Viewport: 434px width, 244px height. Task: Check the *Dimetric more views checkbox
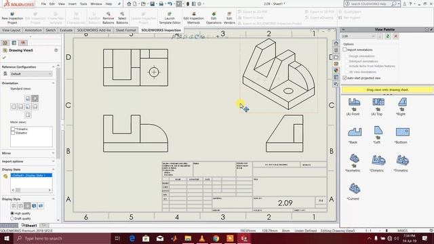[13, 133]
